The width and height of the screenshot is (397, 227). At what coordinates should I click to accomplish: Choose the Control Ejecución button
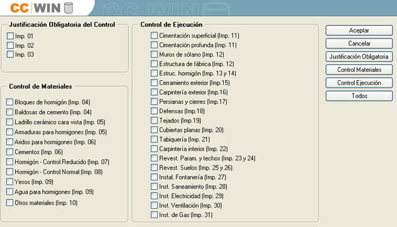(x=359, y=83)
